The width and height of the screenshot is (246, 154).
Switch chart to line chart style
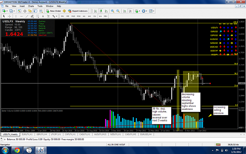106,11
